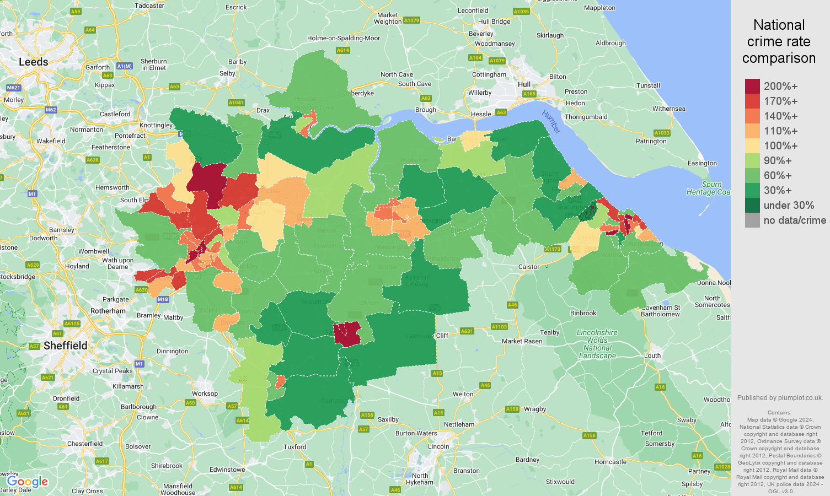830x496 pixels.
Task: Click the Published by plumplot.co.uk credit
Action: [780, 398]
